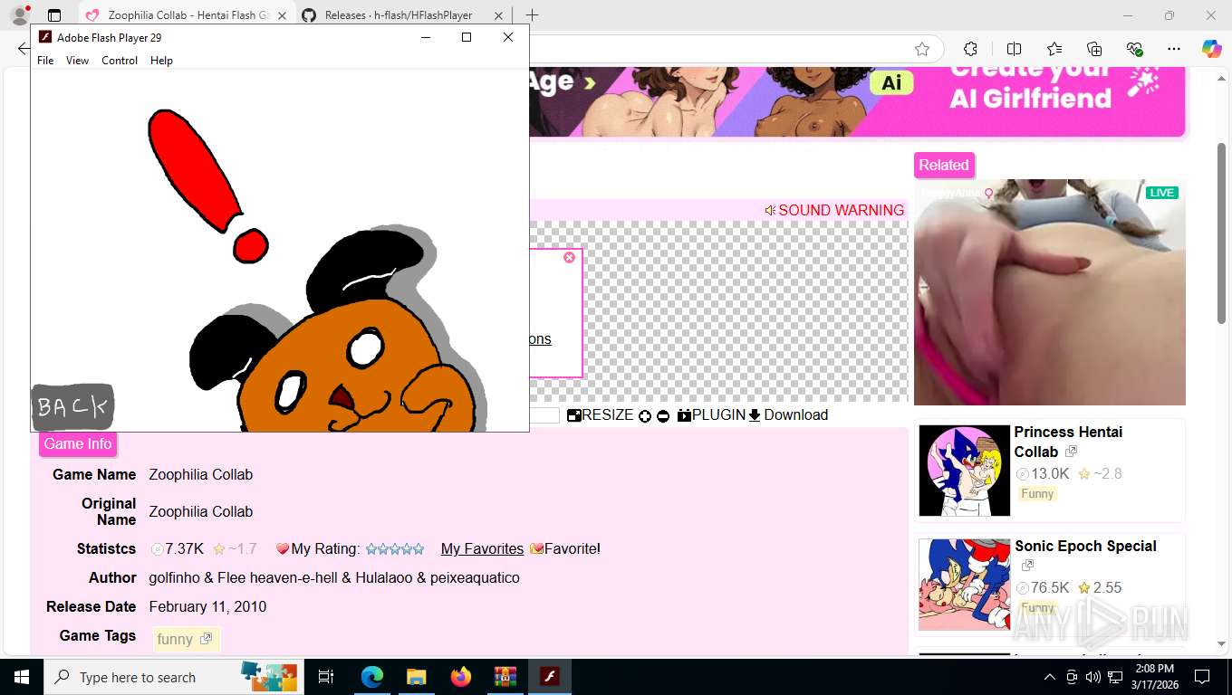Close the Releases h-flash/HFlashPlayer tab
Screen dimensions: 1232x695
click(498, 15)
